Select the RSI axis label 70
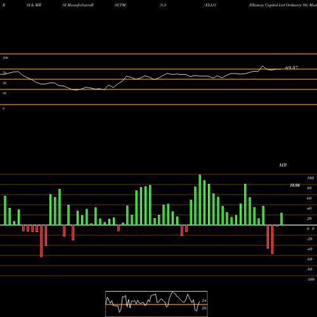This screenshot has width=317, height=317. click(4, 73)
